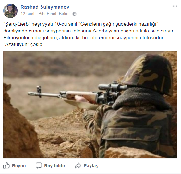The image size is (181, 174).
Task: Open the three-dot post options menu
Action: tap(175, 6)
